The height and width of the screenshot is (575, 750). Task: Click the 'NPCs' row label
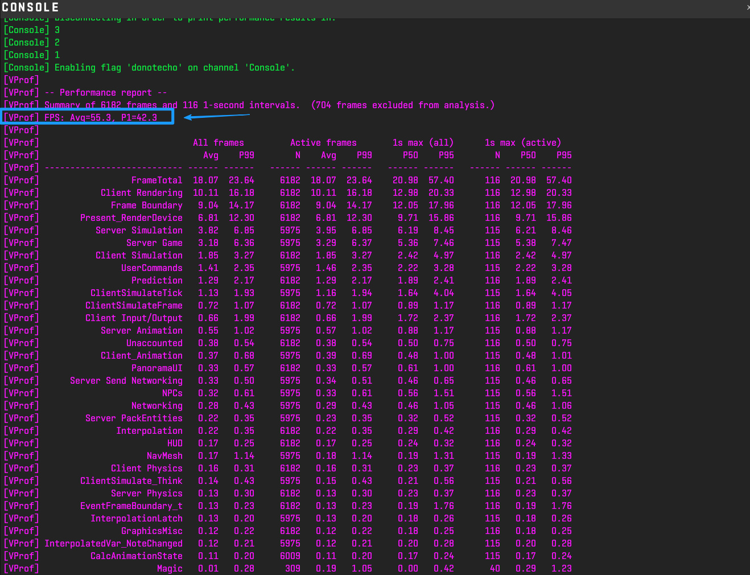click(x=172, y=393)
